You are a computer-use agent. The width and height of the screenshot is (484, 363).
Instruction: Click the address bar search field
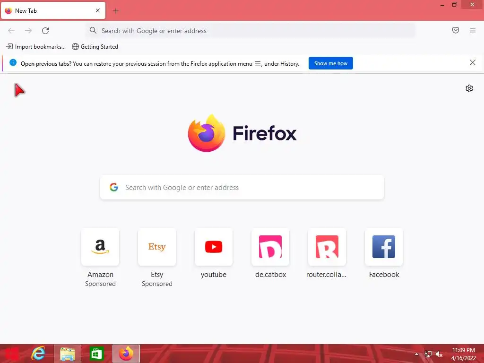coord(251,31)
